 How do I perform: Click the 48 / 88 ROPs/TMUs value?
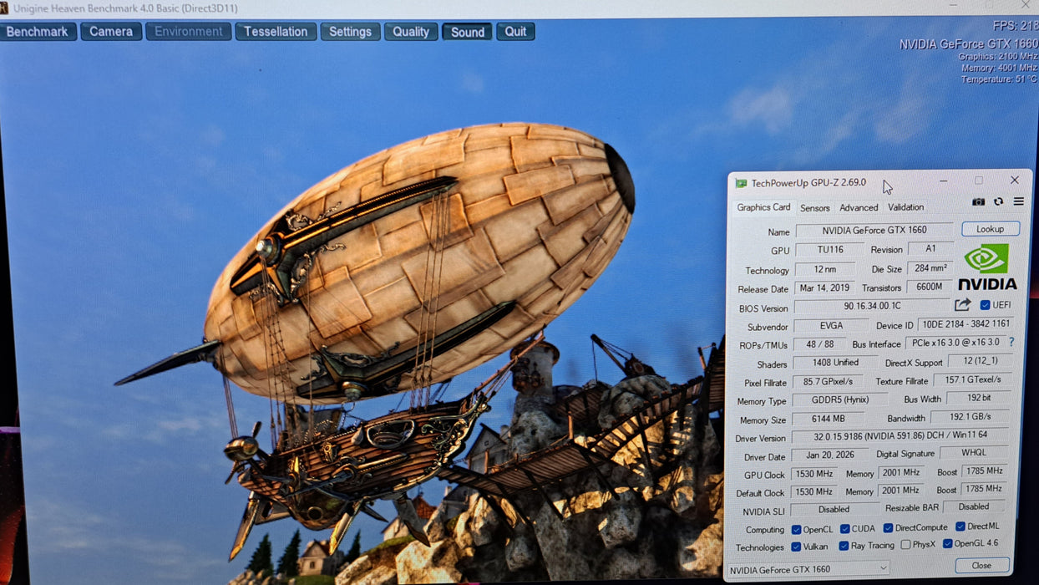coord(820,344)
